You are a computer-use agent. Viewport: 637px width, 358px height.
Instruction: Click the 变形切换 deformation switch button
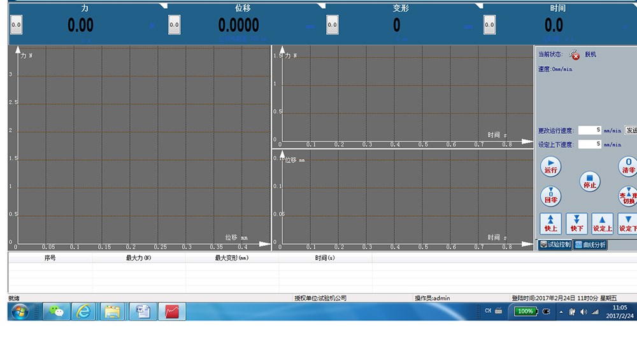627,196
